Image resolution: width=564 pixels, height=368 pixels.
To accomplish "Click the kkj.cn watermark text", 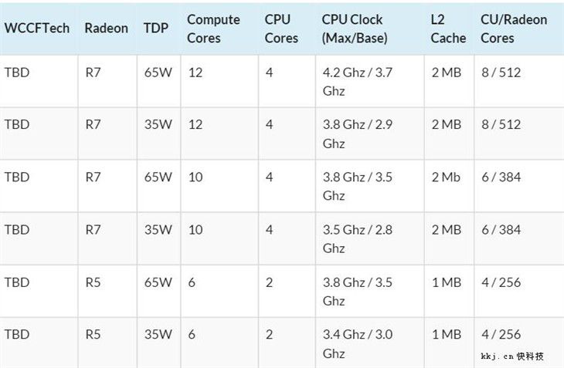I will [x=511, y=356].
